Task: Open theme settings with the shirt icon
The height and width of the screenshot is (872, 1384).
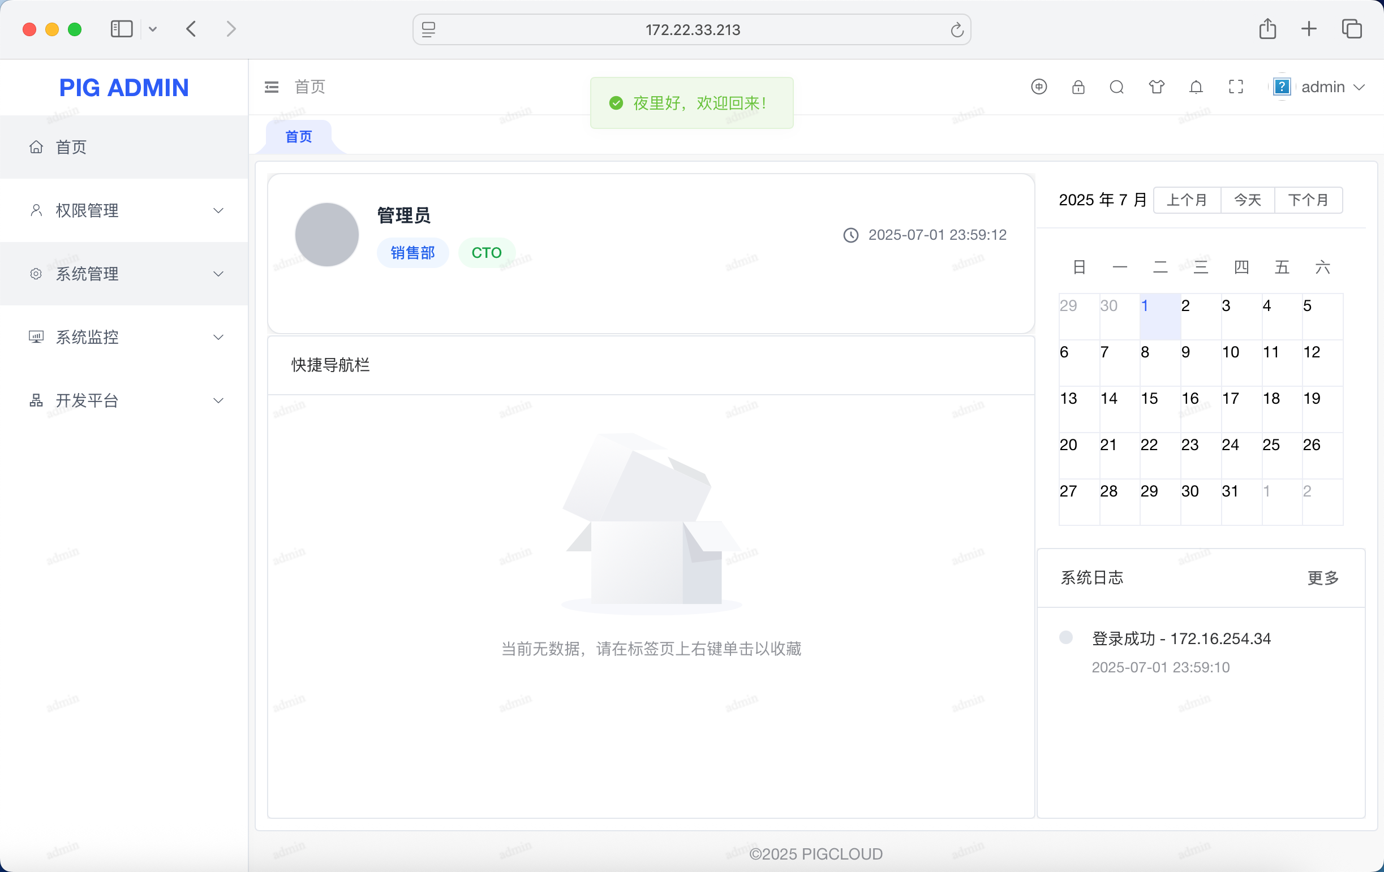Action: pos(1156,87)
